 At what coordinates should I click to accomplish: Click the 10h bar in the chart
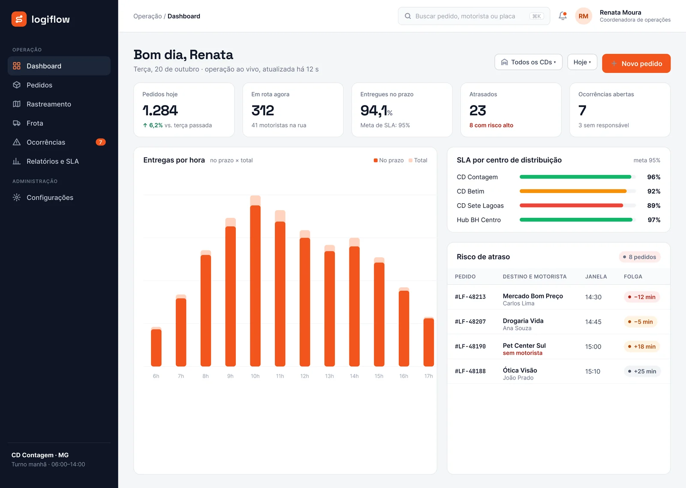[x=255, y=281]
